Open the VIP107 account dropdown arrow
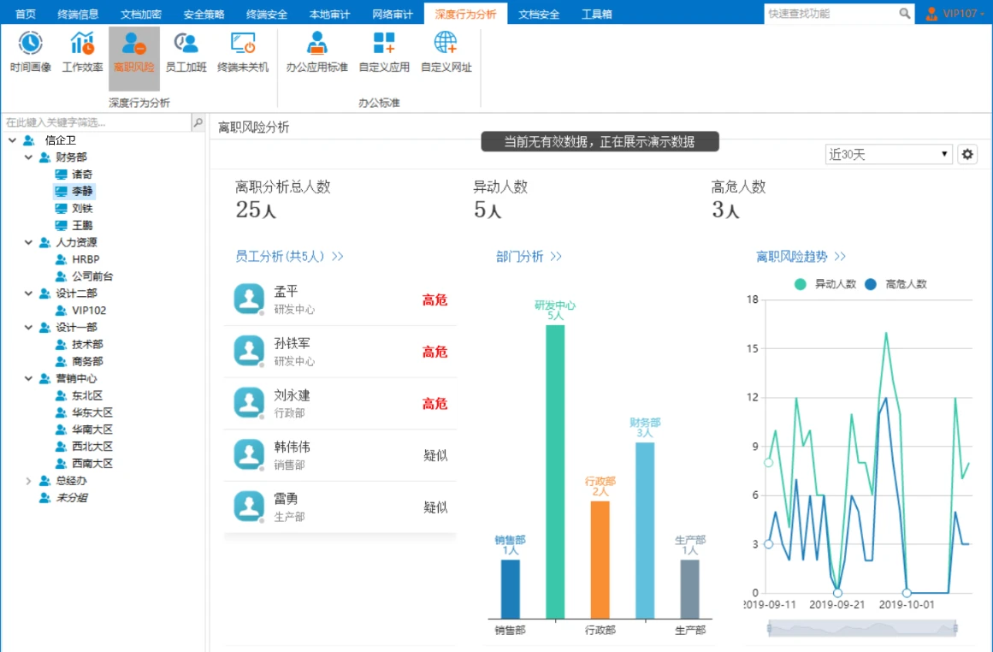The width and height of the screenshot is (993, 652). click(982, 14)
